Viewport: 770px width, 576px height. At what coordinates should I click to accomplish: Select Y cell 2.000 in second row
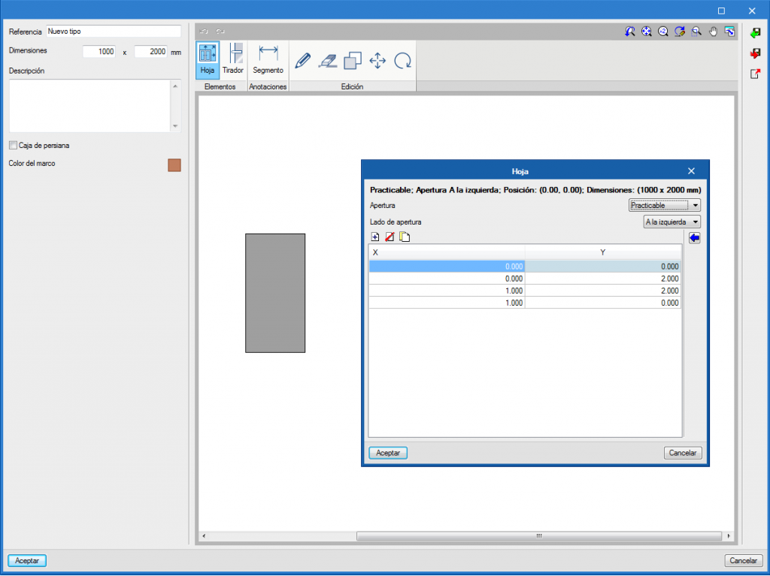[x=603, y=279]
